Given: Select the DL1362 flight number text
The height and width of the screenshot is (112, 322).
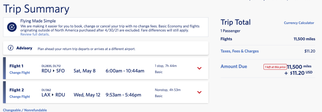Looking at the screenshot, I should click(47, 90).
